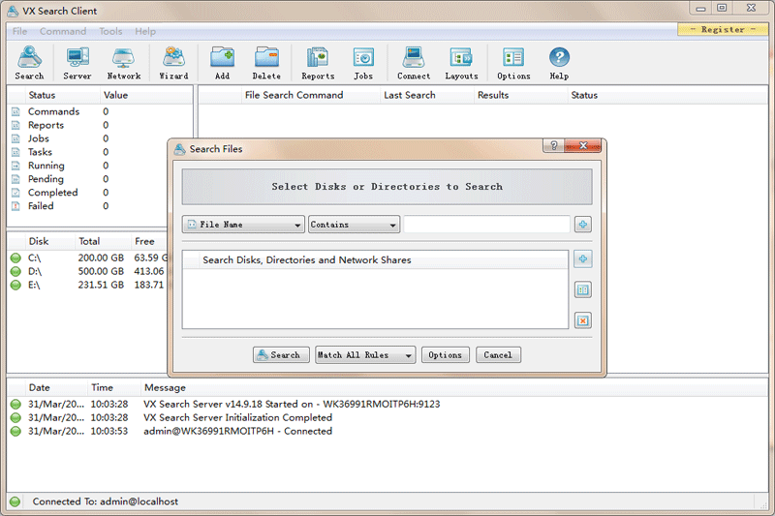
Task: Click the search rule text input field
Action: [x=487, y=225]
